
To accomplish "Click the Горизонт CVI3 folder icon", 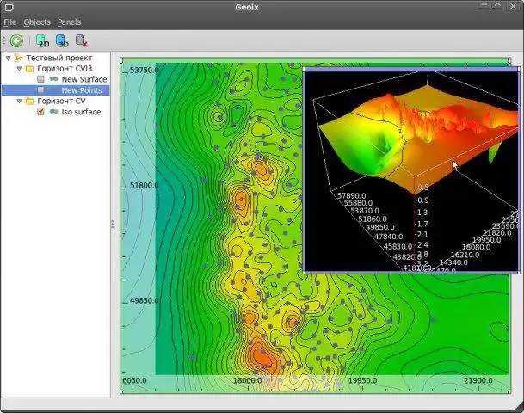I will tap(29, 68).
